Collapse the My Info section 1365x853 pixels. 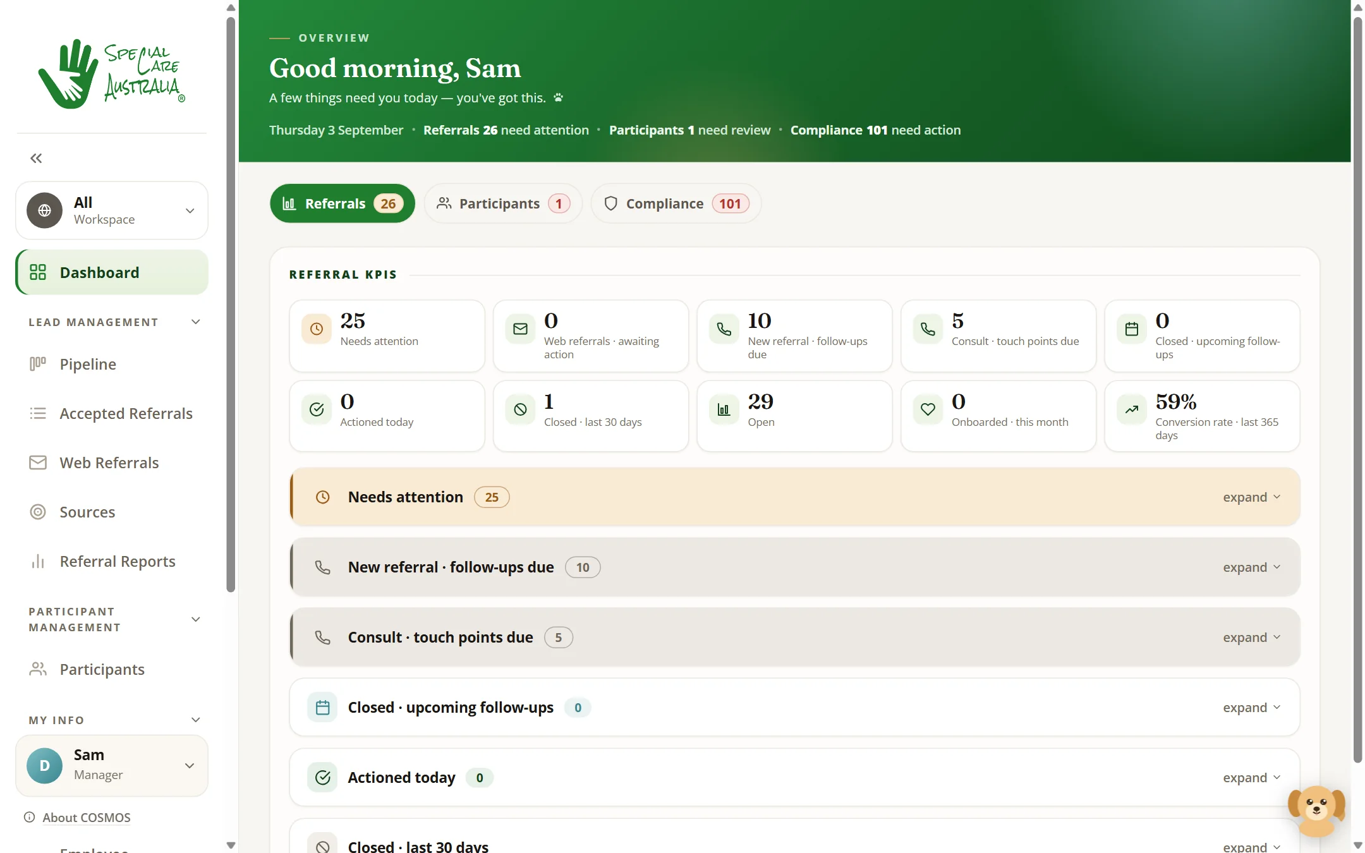tap(196, 720)
